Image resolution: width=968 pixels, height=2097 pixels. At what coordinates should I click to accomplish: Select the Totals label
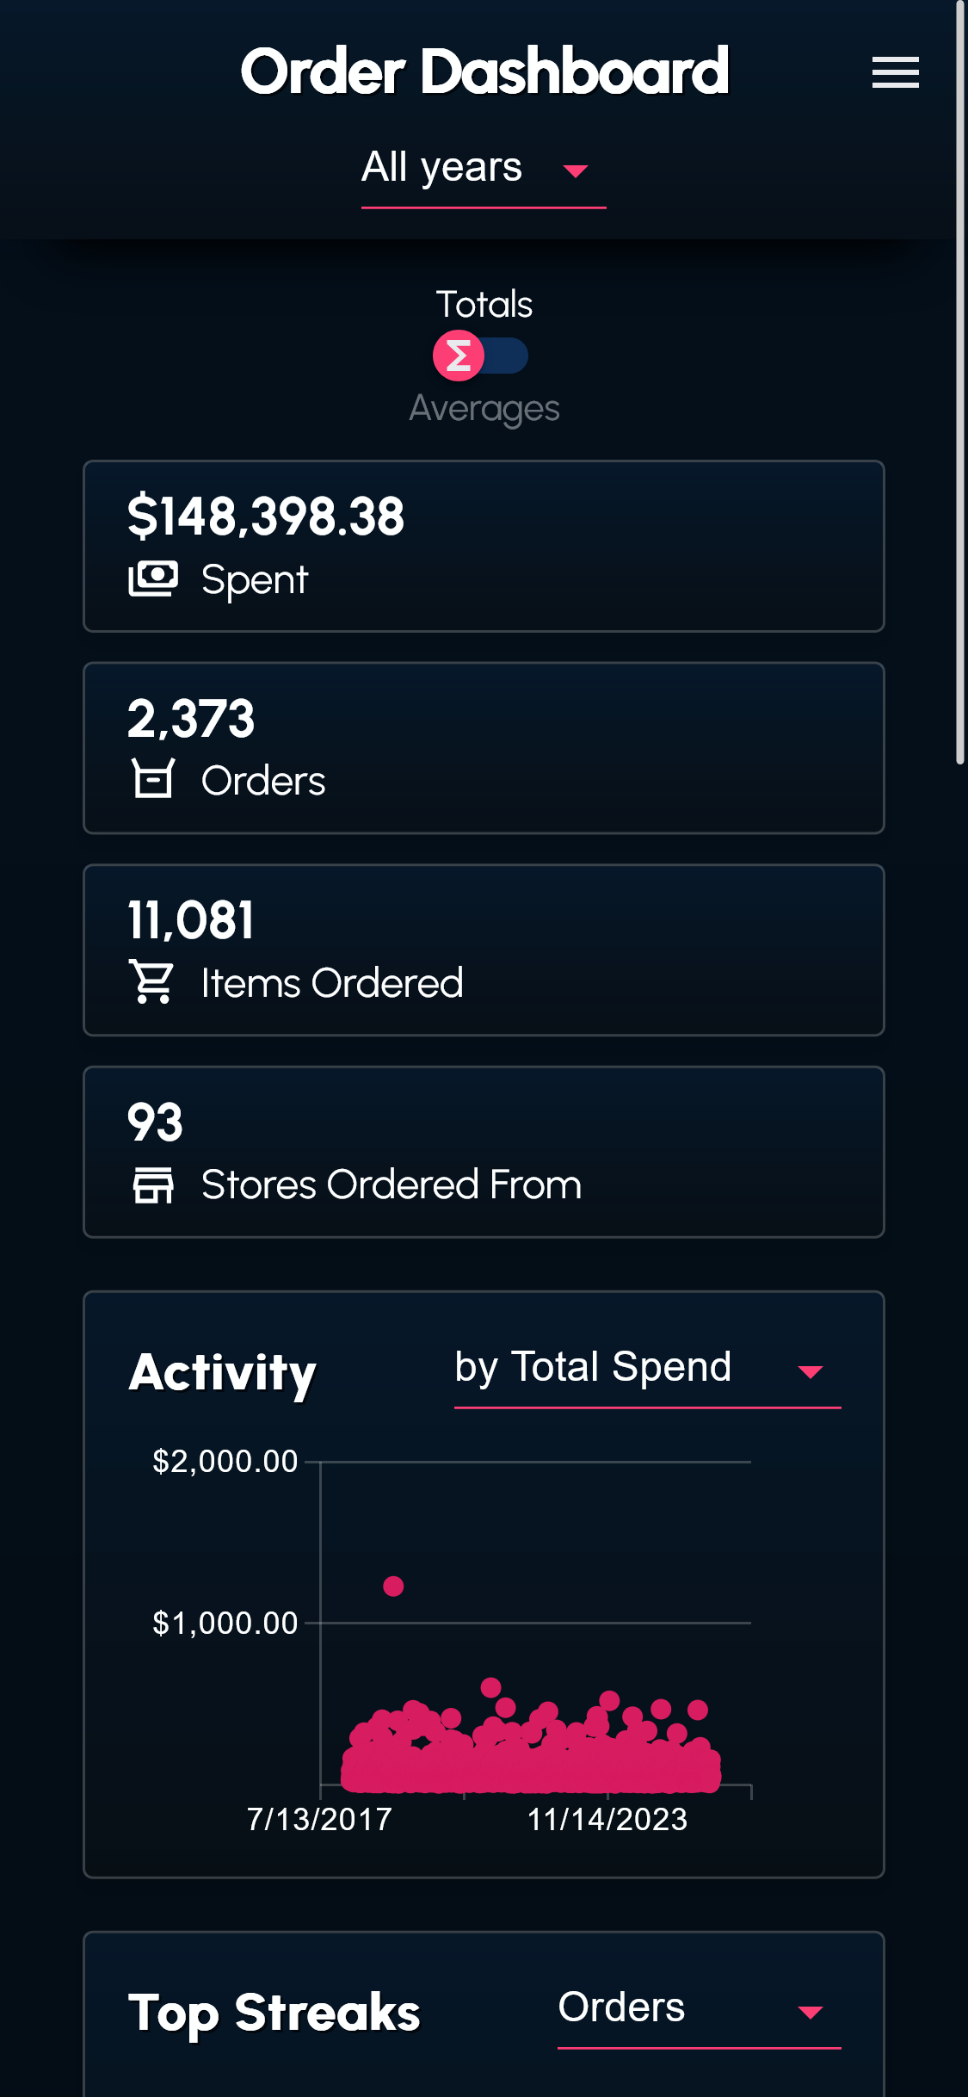tap(484, 304)
